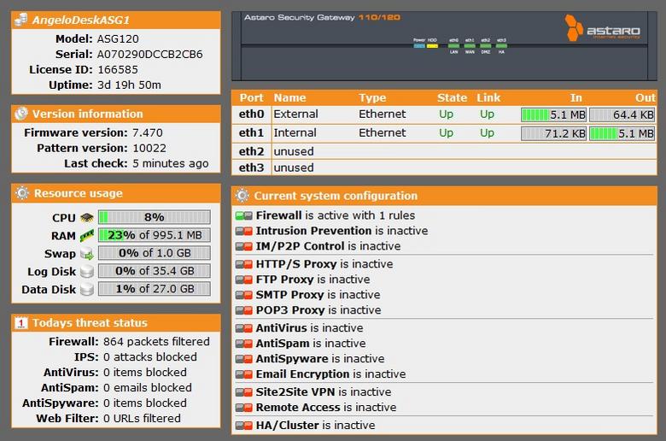Click the Remote Access status indicator
Image resolution: width=666 pixels, height=441 pixels.
click(244, 407)
